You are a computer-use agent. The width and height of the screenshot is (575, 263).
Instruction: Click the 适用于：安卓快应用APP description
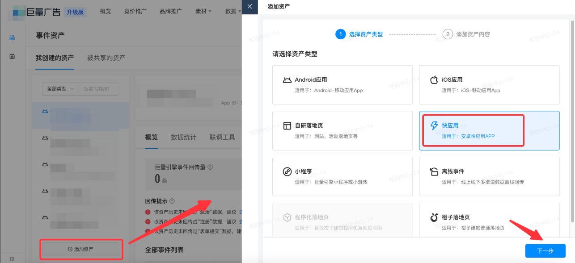coord(468,136)
